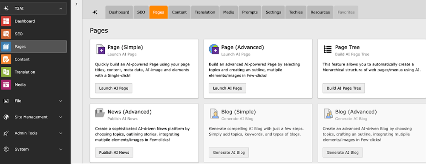
Task: Open the Media tab
Action: point(229,12)
